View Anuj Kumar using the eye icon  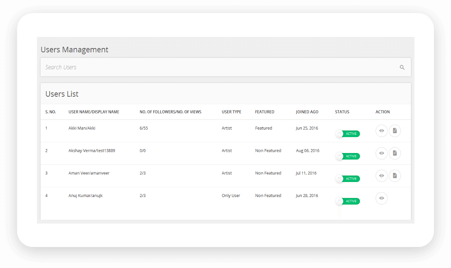382,198
